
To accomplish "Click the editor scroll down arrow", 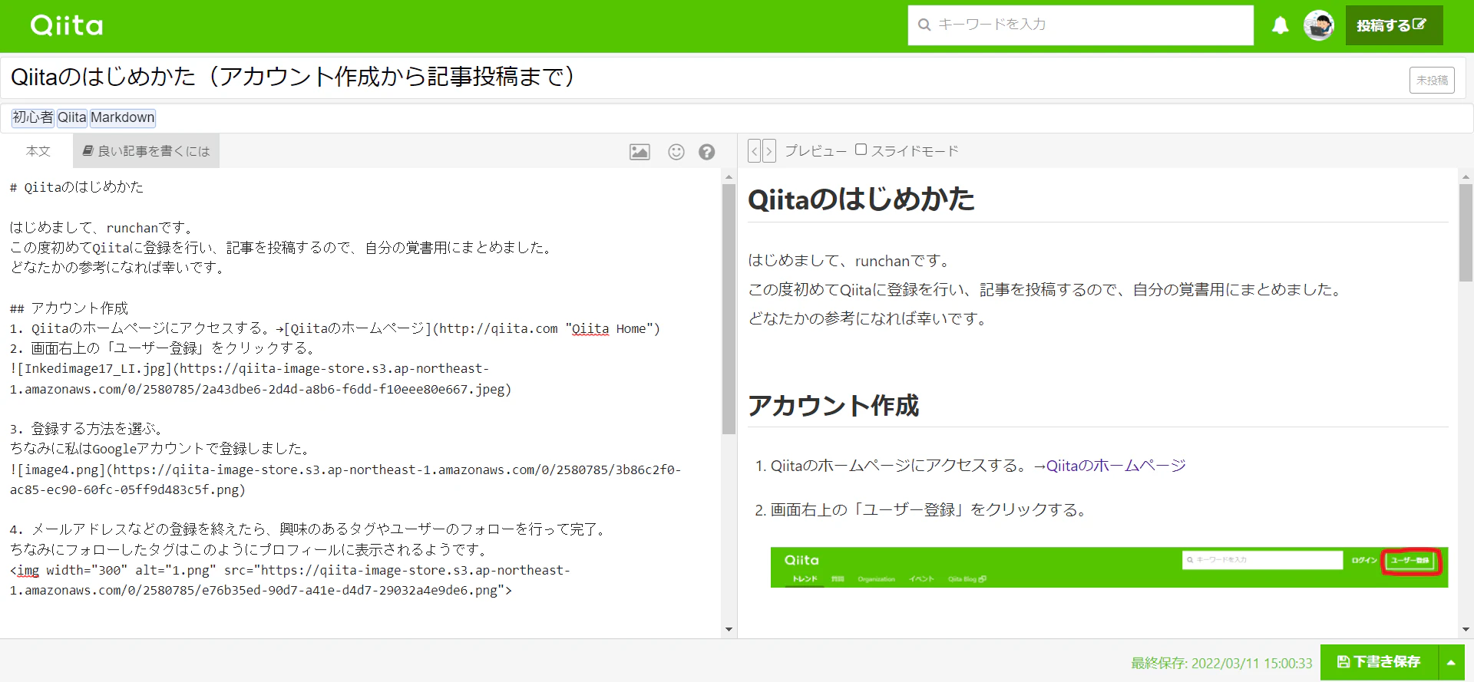I will pos(729,630).
